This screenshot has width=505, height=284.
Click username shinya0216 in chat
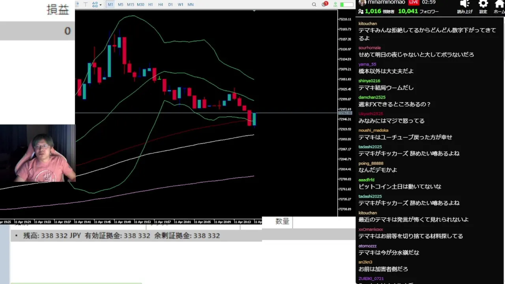point(369,81)
